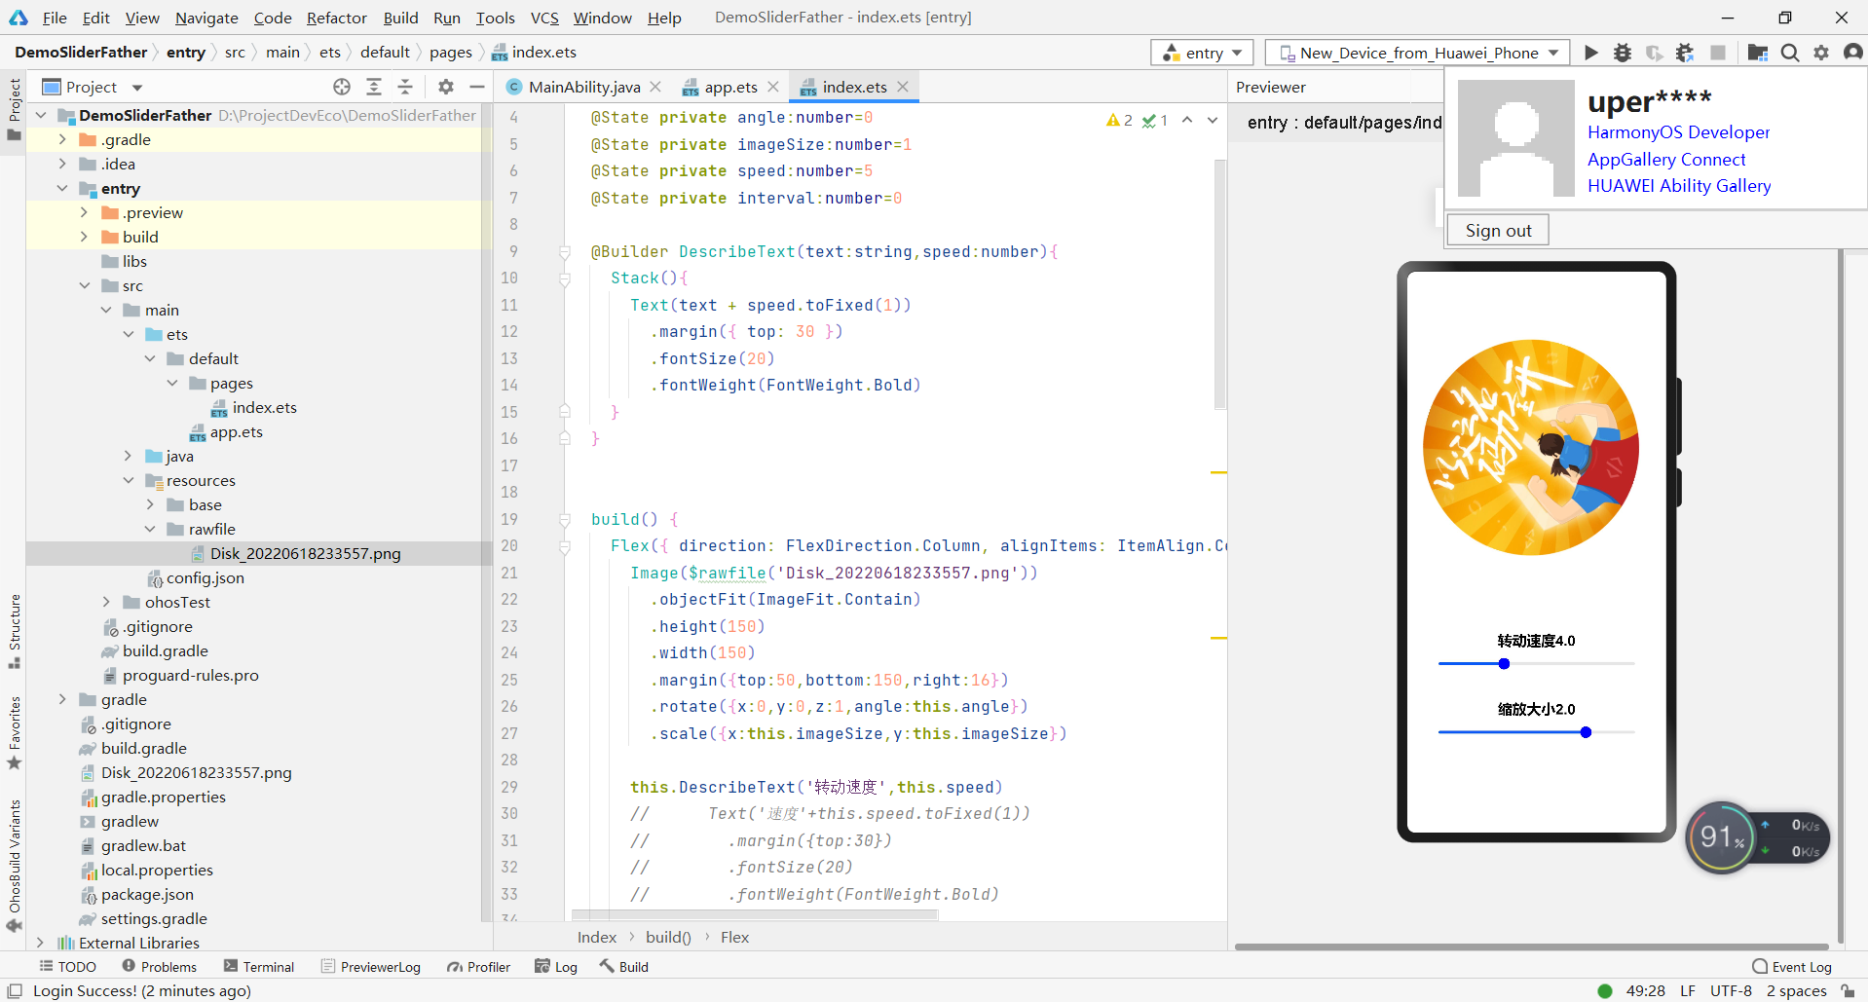
Task: Fold the DescribeText builder at line 9
Action: 565,252
